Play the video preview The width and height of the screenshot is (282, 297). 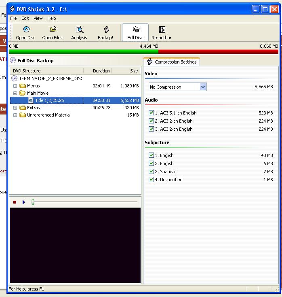click(x=24, y=202)
